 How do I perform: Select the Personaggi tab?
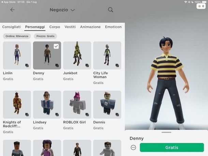(35, 27)
